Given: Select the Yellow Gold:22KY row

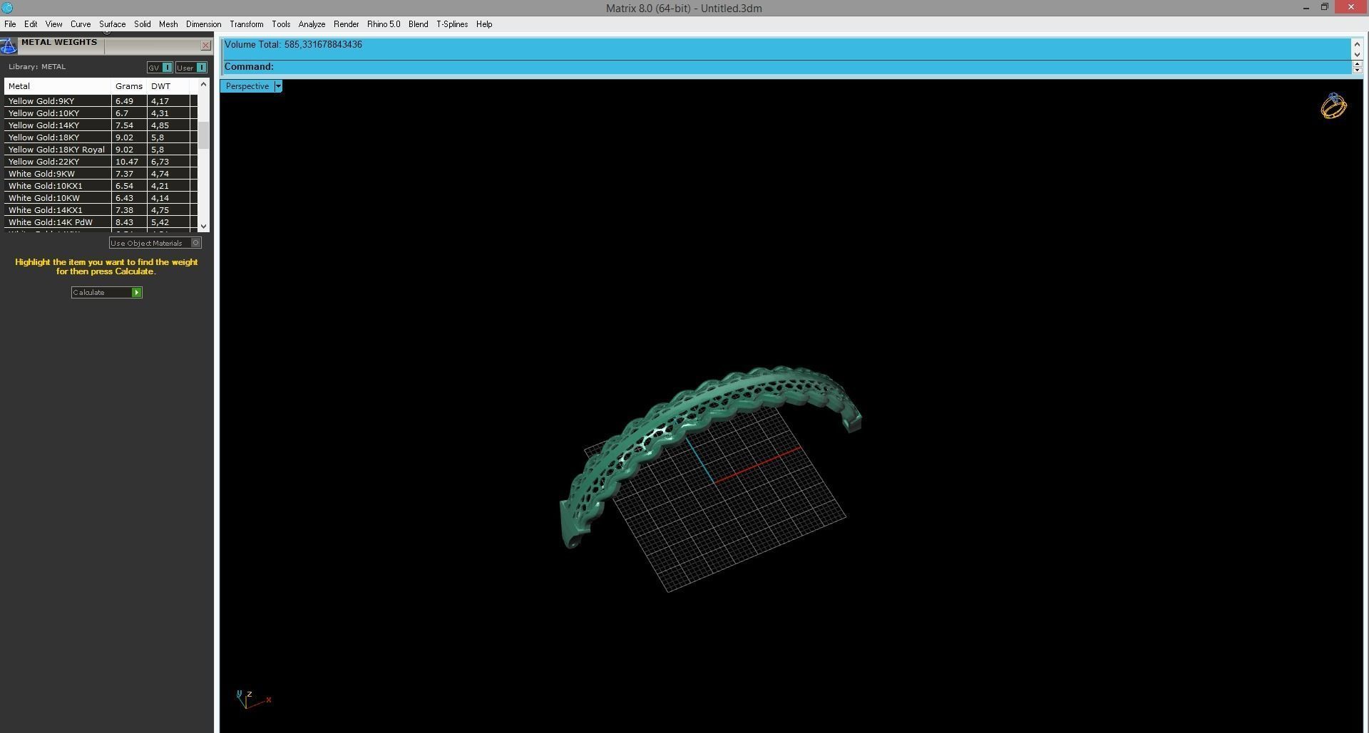Looking at the screenshot, I should [101, 162].
